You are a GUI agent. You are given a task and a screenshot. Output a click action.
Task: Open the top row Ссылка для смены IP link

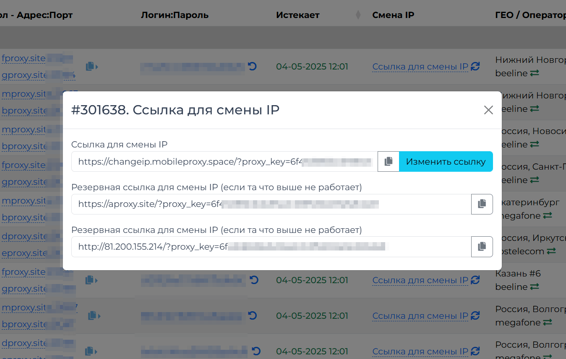(420, 67)
